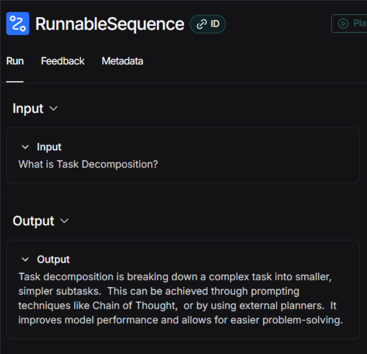Switch to the Run tab
367x354 pixels.
click(15, 61)
